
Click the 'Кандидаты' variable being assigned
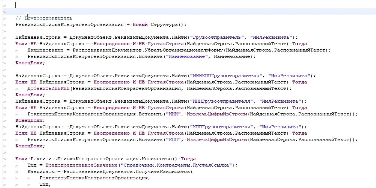41,172
